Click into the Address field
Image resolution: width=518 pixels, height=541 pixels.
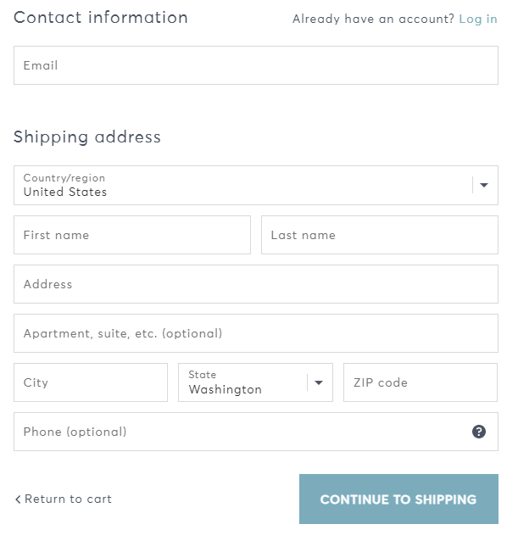256,284
